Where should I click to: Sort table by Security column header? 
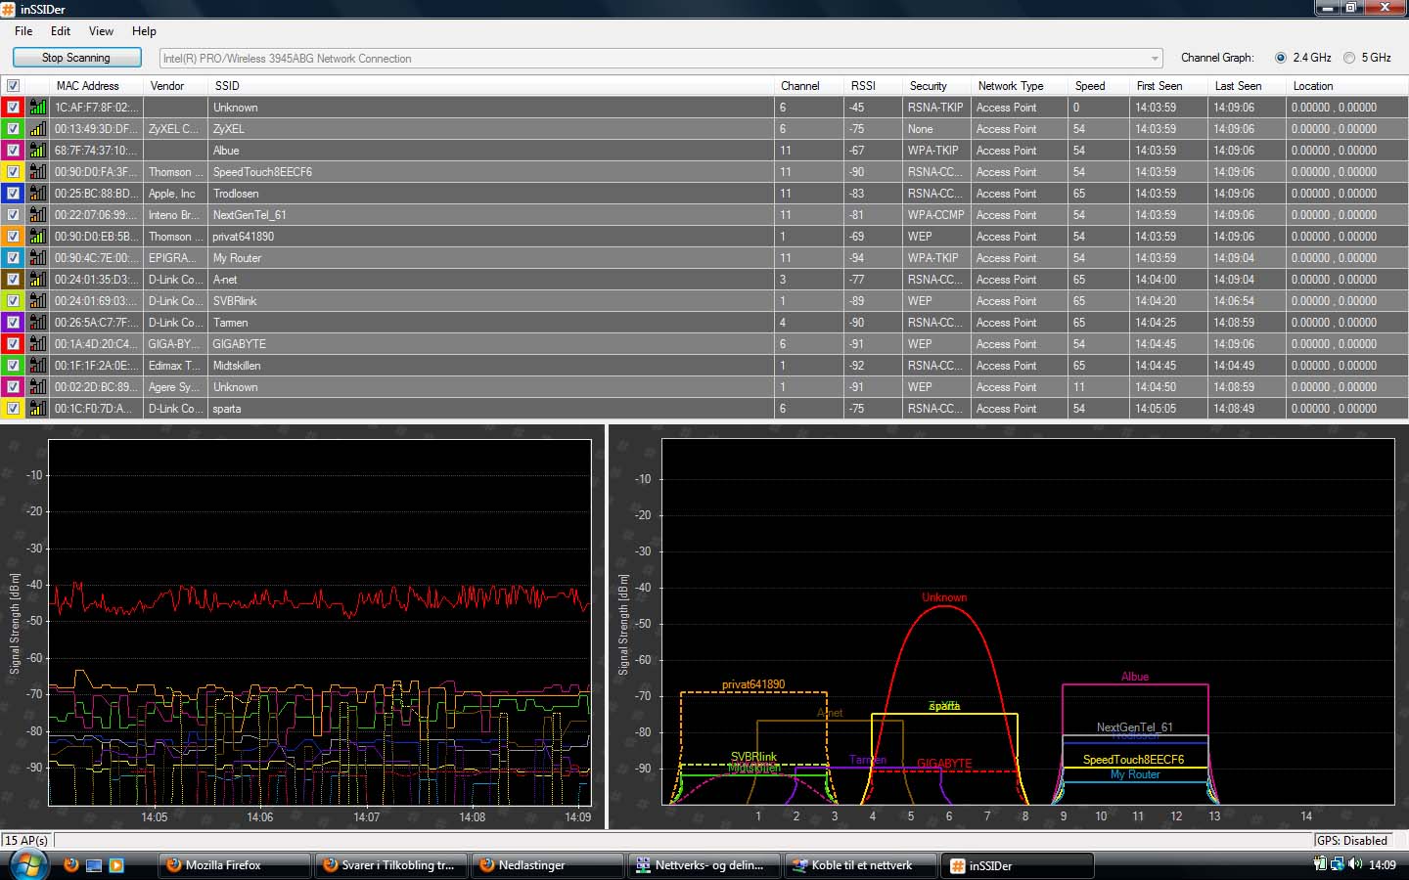(937, 86)
